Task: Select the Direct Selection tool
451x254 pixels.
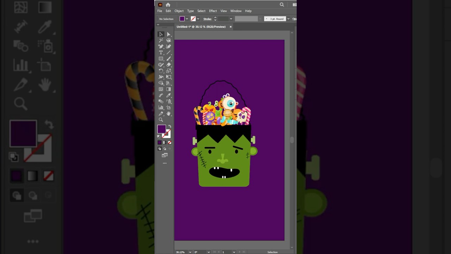Action: (x=169, y=34)
